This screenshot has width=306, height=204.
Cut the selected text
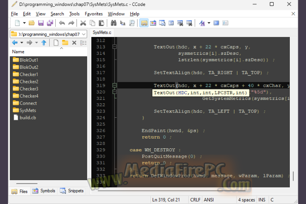[x=83, y=23]
